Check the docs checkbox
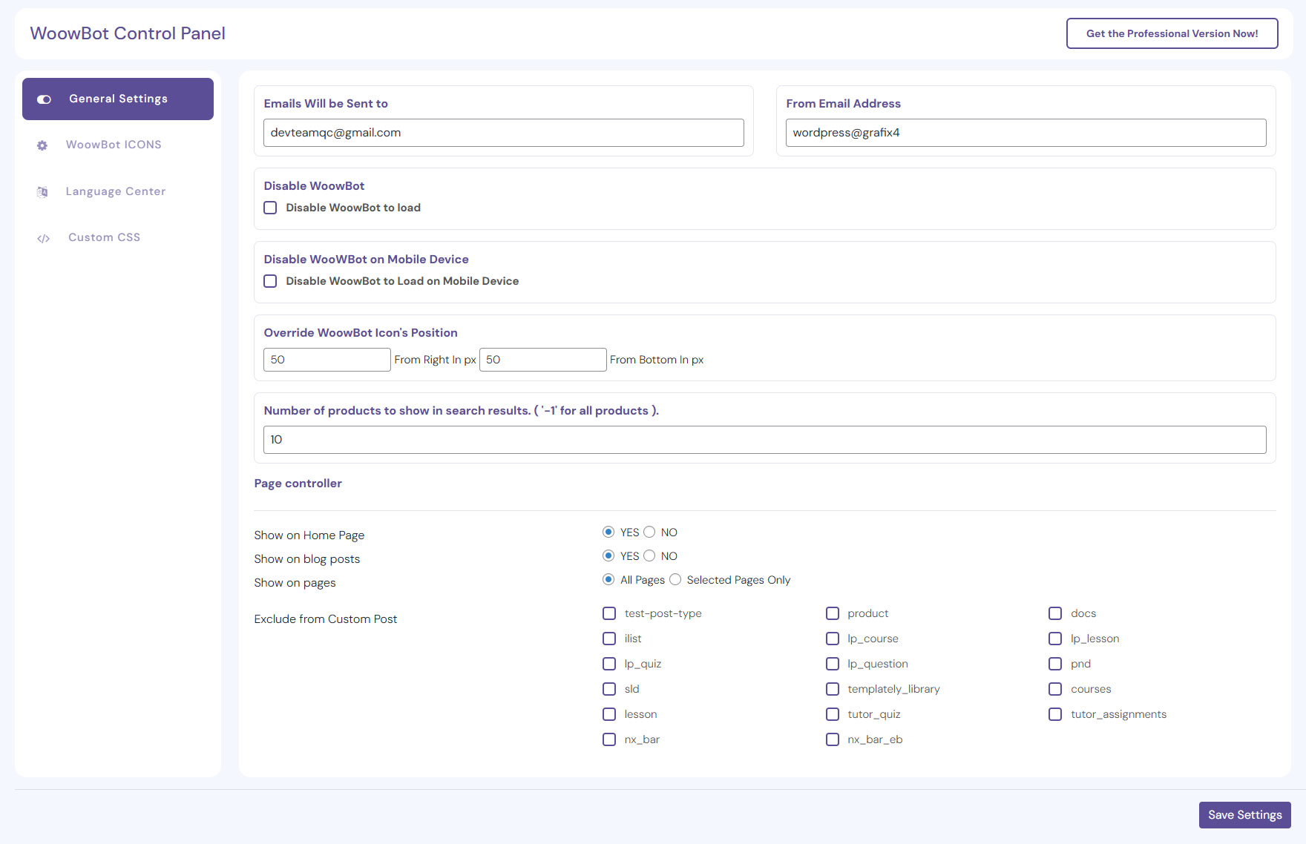The image size is (1306, 844). pos(1055,613)
